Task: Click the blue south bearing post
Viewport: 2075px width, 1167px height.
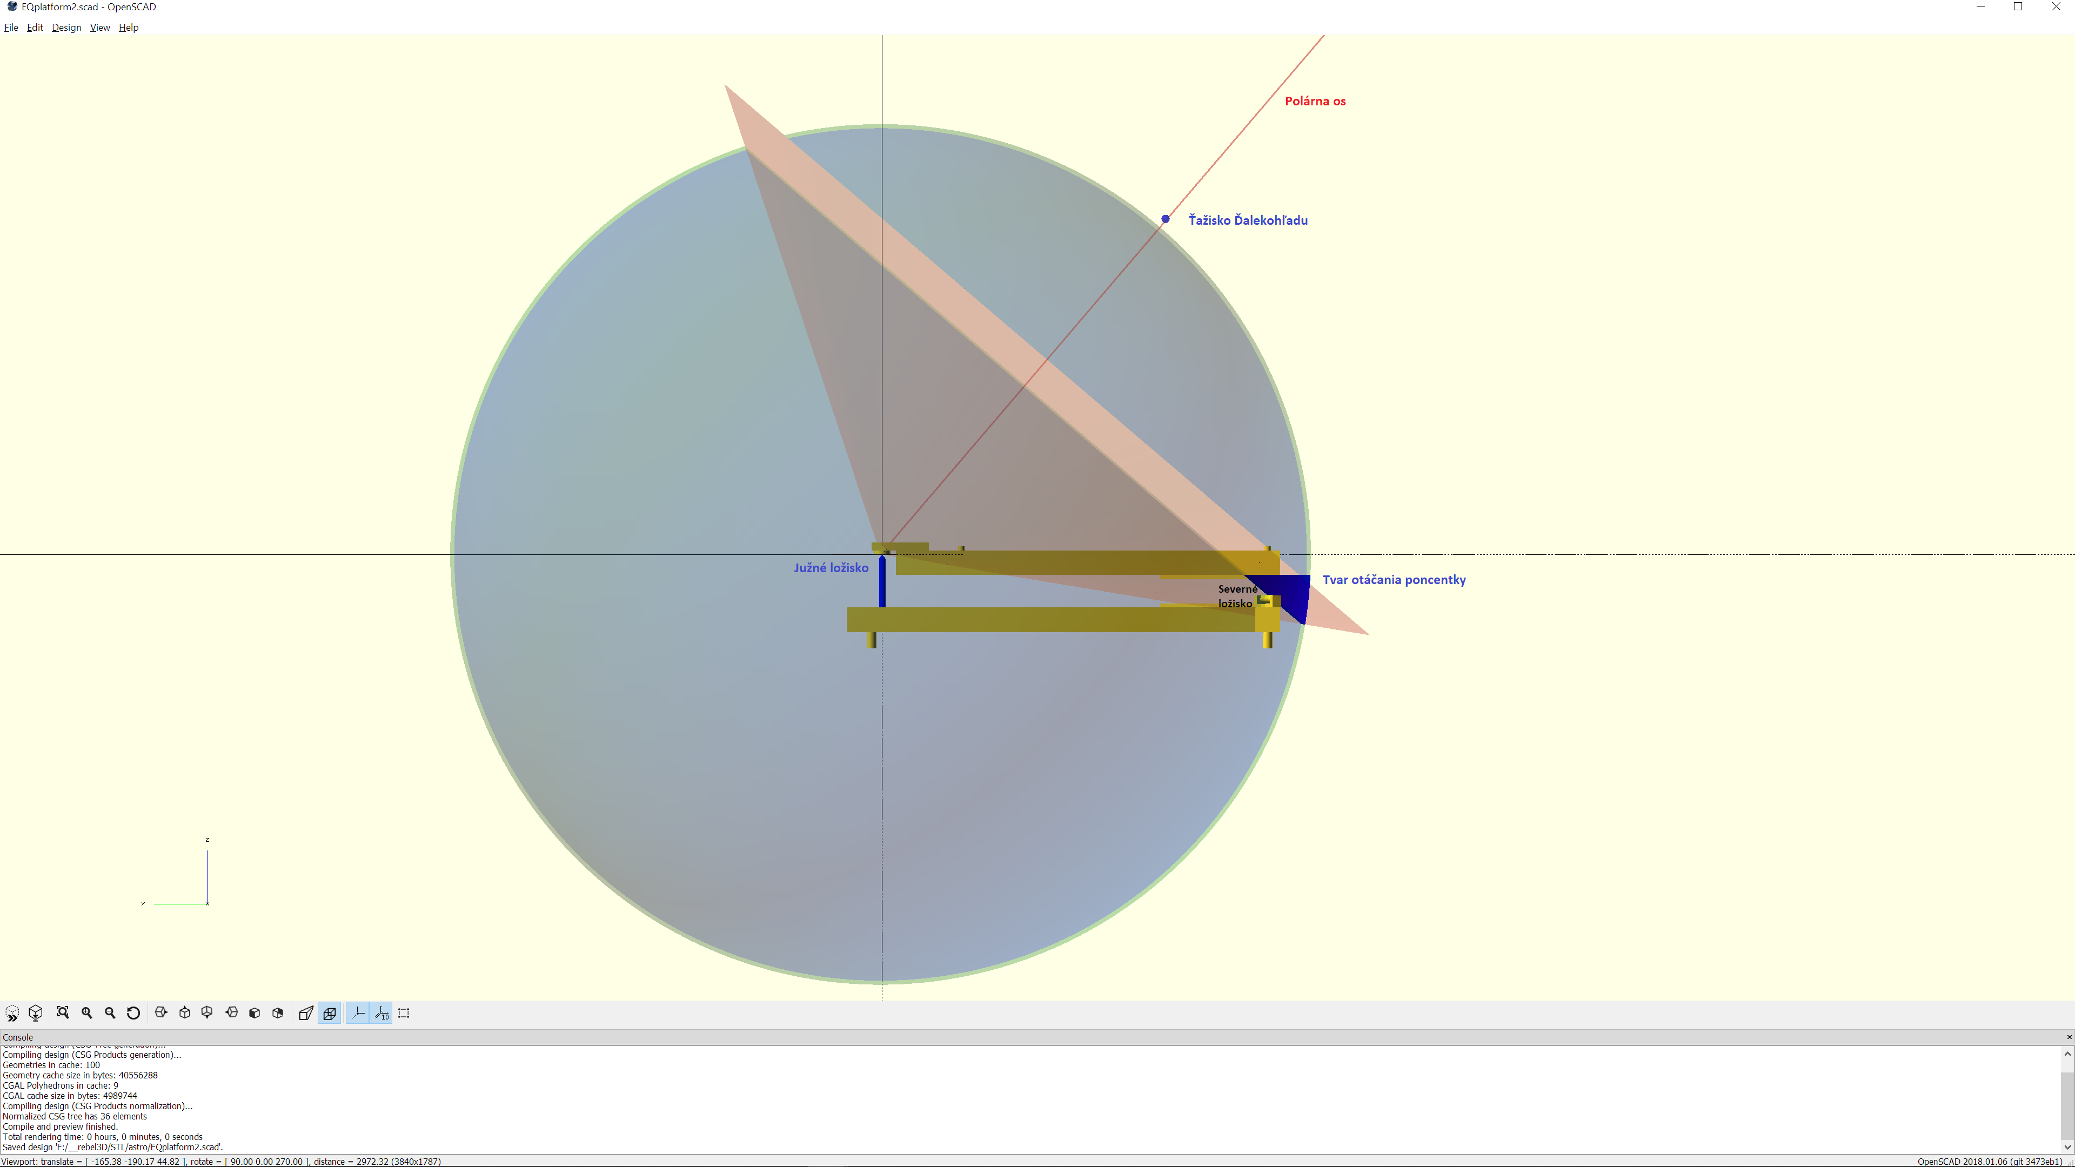Action: 882,581
